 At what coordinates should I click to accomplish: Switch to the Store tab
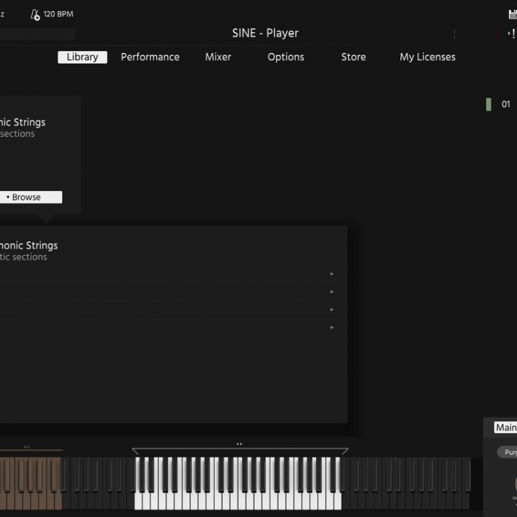pos(353,57)
